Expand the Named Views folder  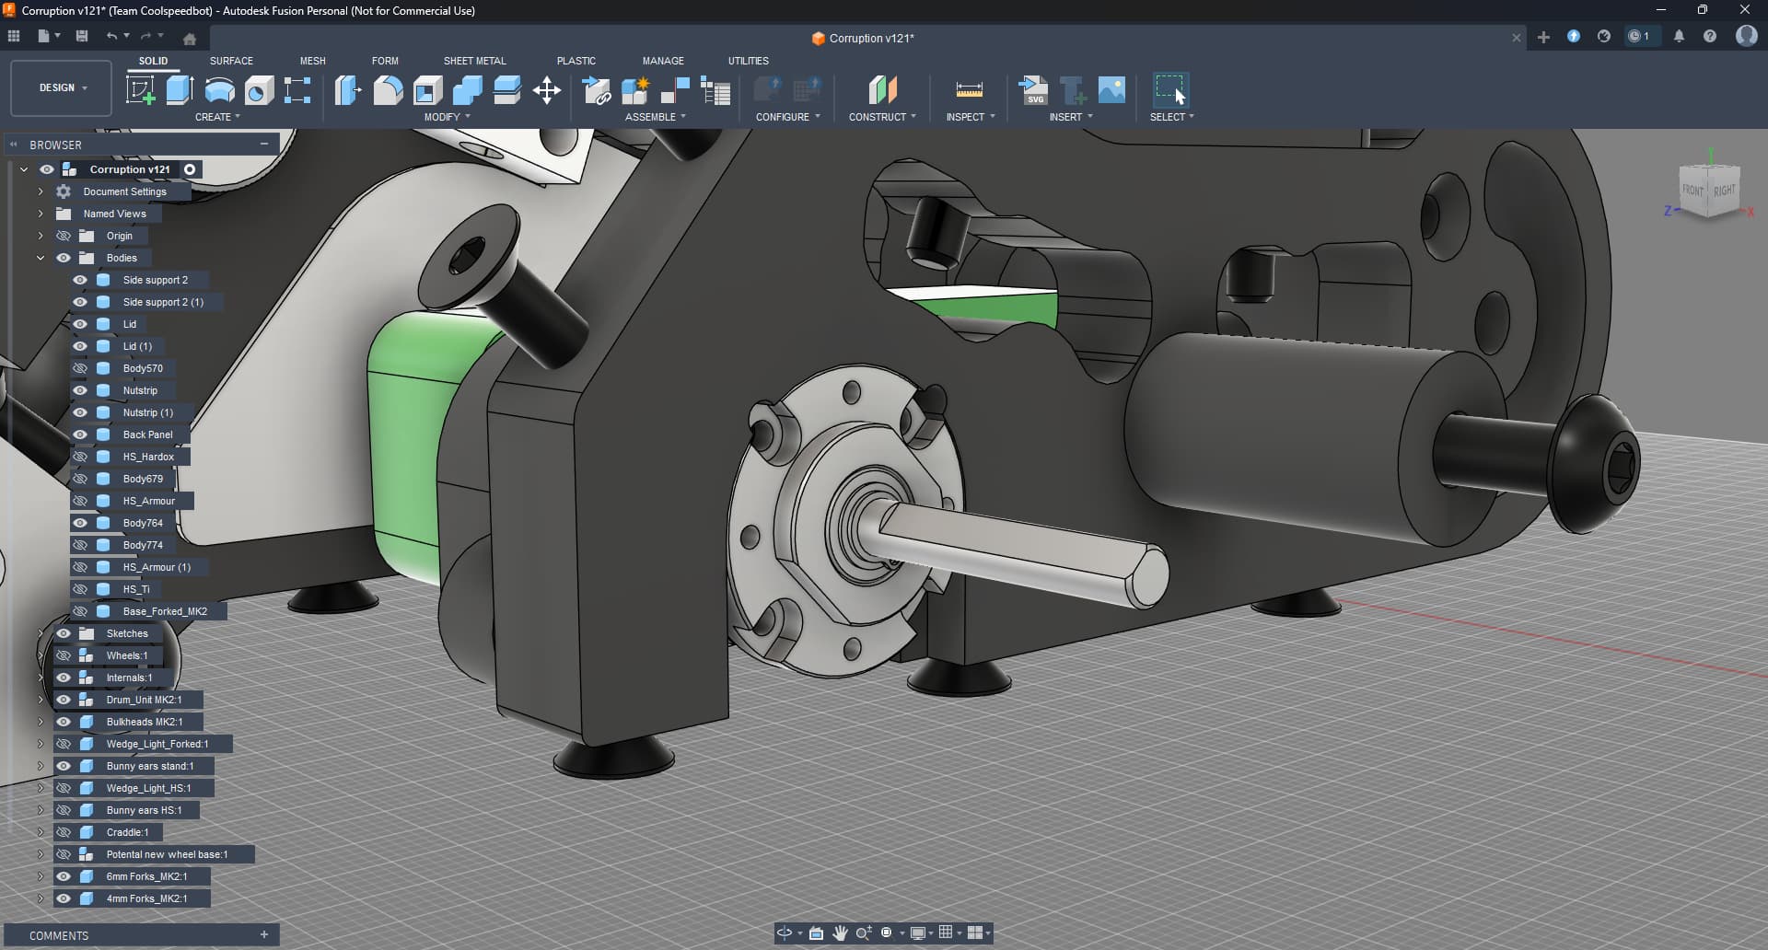(41, 214)
